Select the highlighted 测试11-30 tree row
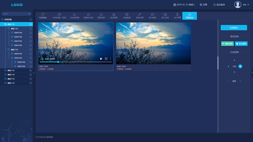Image resolution: width=253 pixels, height=142 pixels. [x=16, y=24]
